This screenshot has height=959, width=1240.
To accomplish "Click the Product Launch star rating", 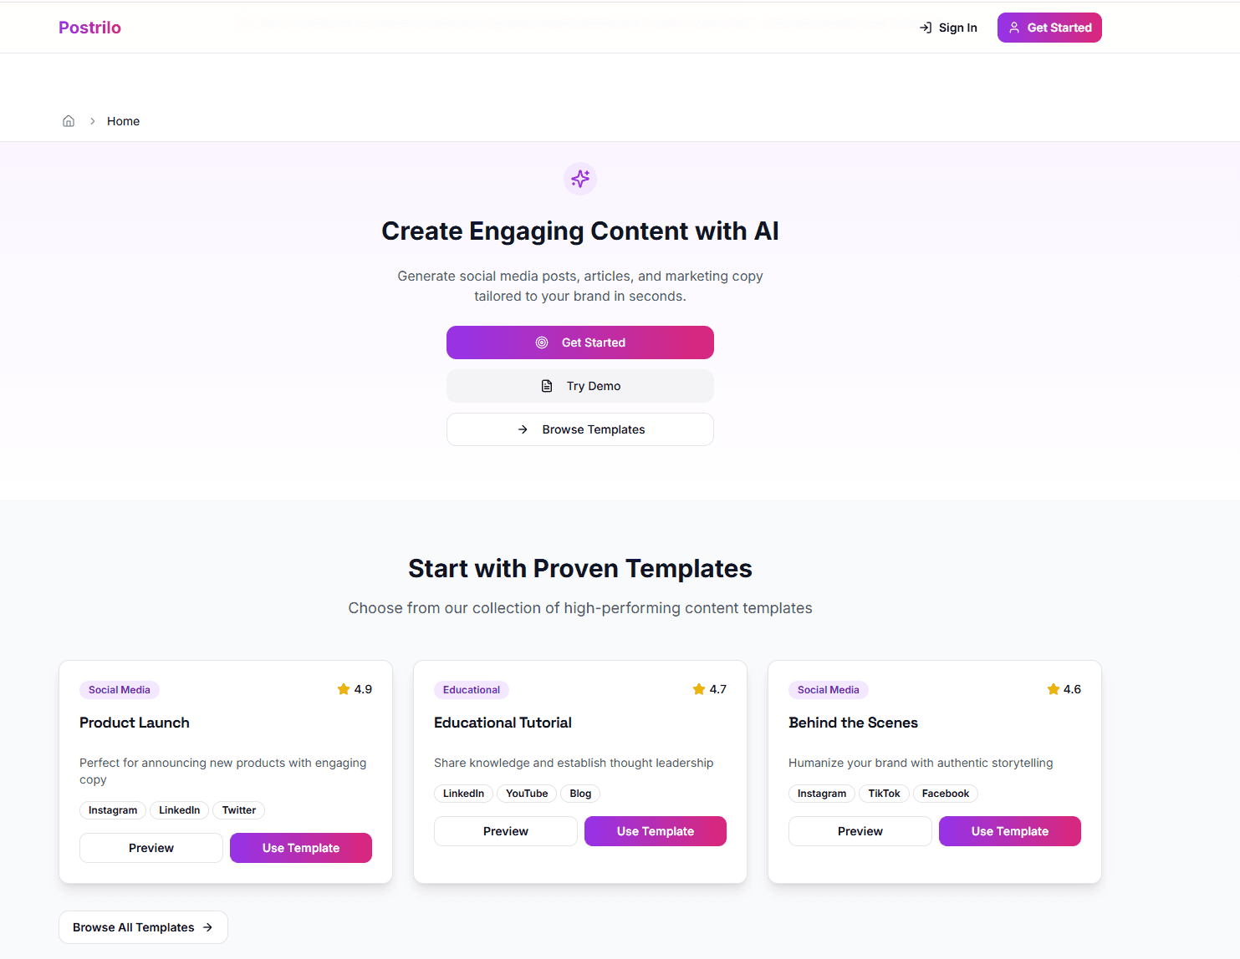I will pyautogui.click(x=355, y=689).
